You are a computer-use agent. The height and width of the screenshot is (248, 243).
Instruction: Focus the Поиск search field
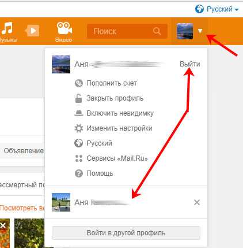(127, 31)
